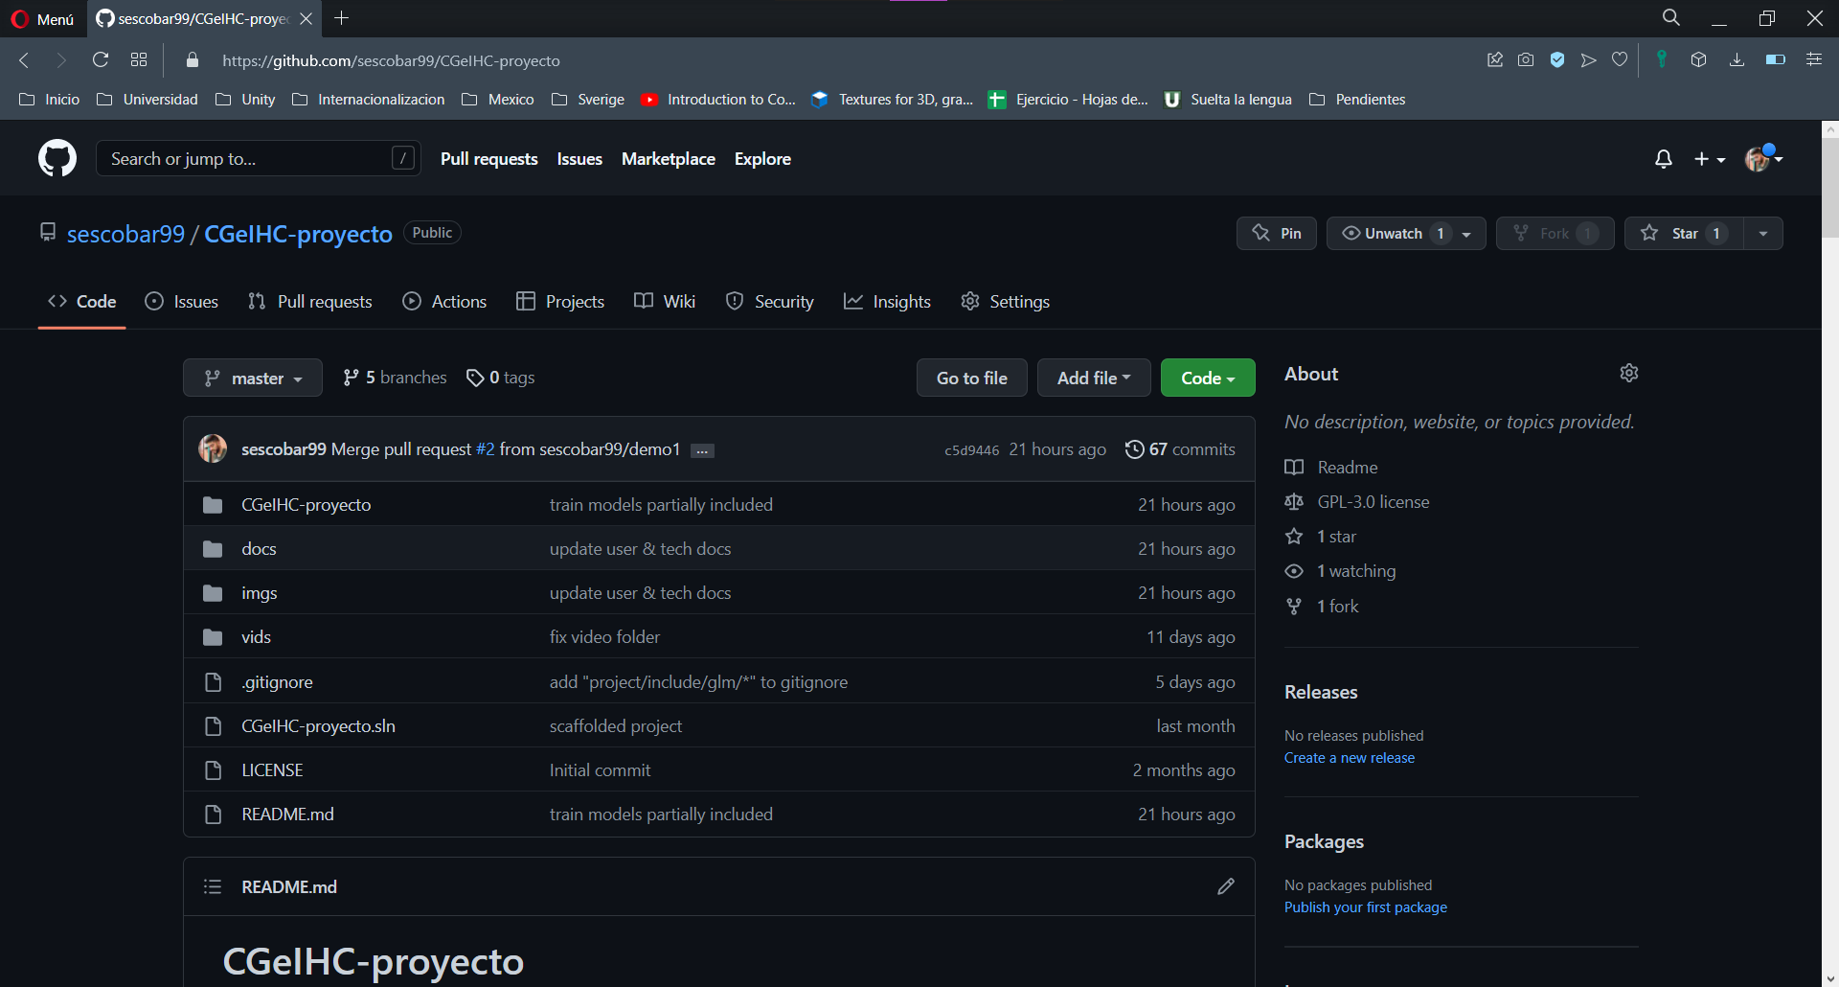Screen dimensions: 1839x987
Task: Open the plus create-new menu
Action: [1710, 159]
